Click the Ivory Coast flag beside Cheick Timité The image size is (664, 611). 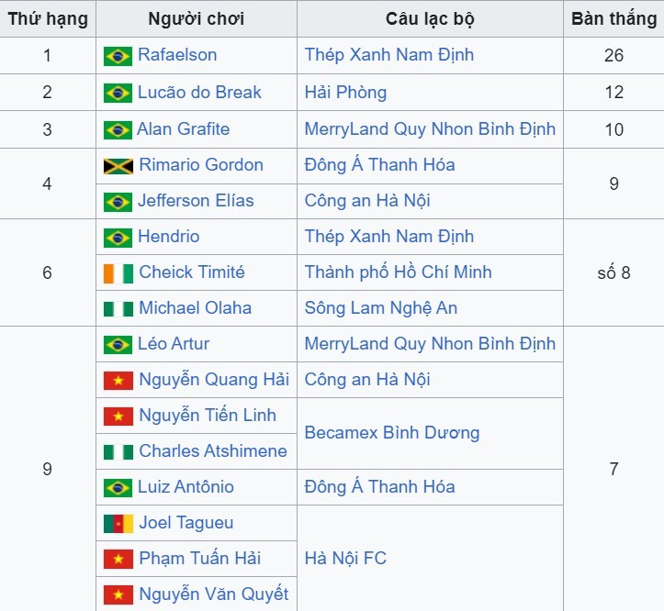click(118, 273)
